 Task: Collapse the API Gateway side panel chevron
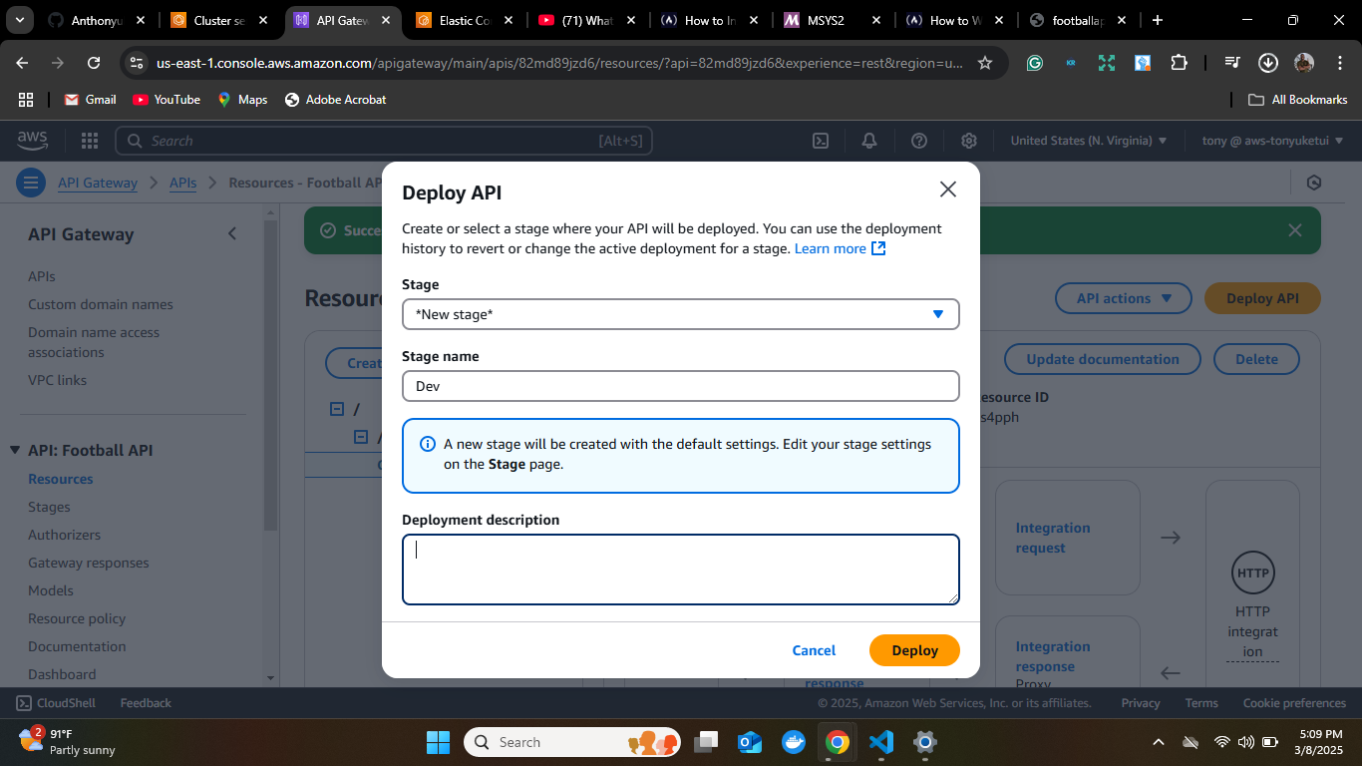coord(232,233)
